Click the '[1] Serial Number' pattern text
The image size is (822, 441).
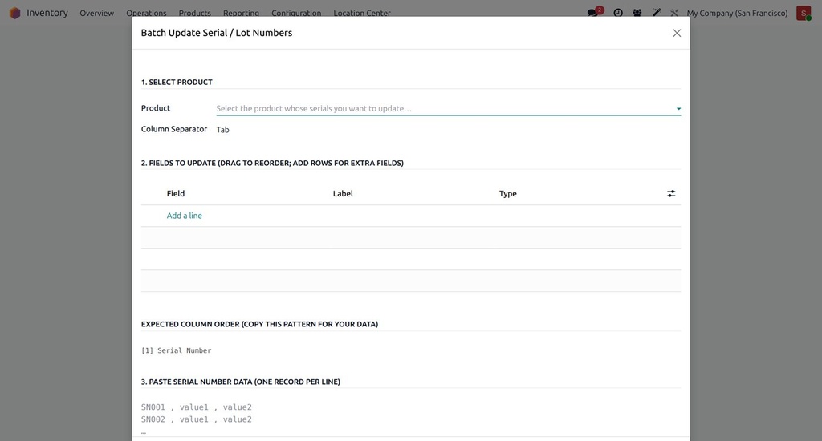pyautogui.click(x=176, y=350)
